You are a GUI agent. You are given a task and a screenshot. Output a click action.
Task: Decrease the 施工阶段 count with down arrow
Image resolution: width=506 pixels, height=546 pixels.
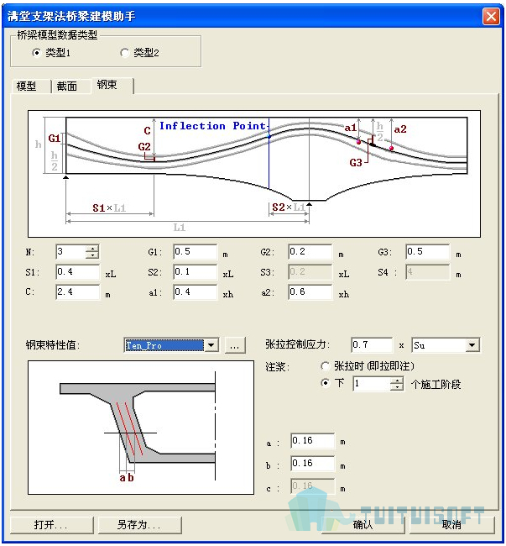(x=397, y=387)
